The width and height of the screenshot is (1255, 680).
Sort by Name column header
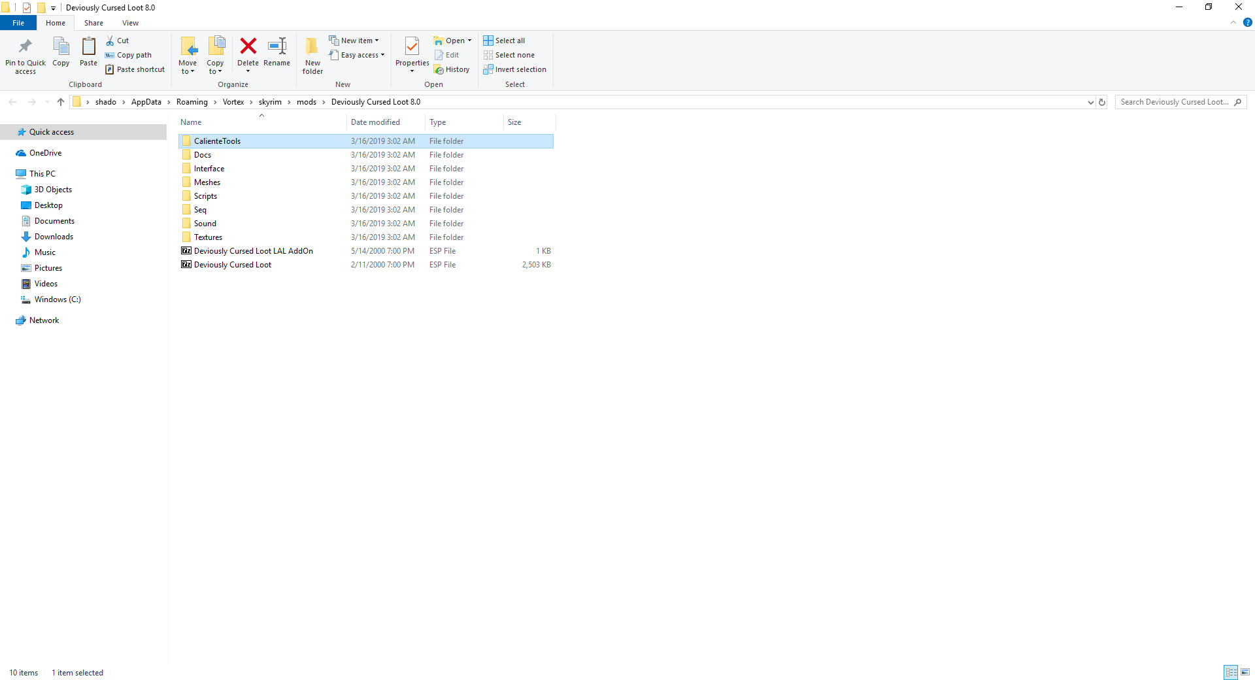[261, 122]
